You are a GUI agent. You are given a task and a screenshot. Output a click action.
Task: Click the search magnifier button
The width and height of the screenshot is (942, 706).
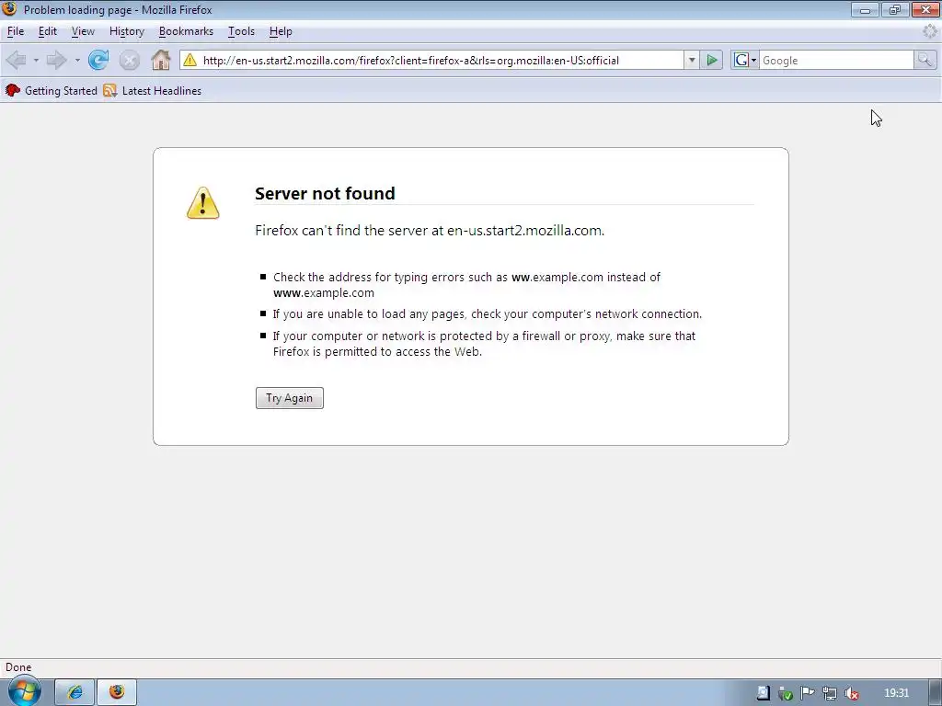coord(925,60)
